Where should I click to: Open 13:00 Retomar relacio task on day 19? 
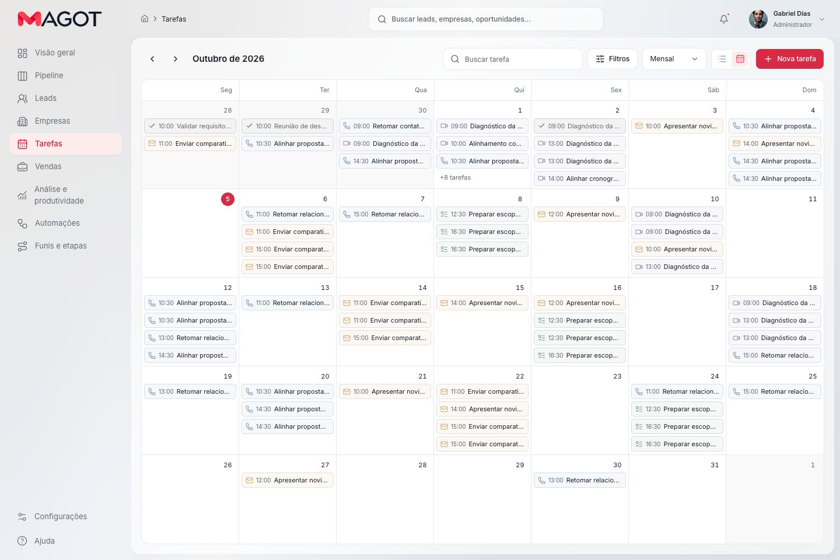(190, 392)
